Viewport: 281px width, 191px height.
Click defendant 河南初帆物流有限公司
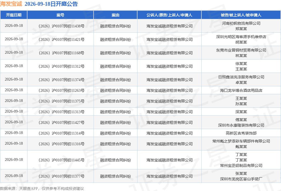tap(241, 23)
